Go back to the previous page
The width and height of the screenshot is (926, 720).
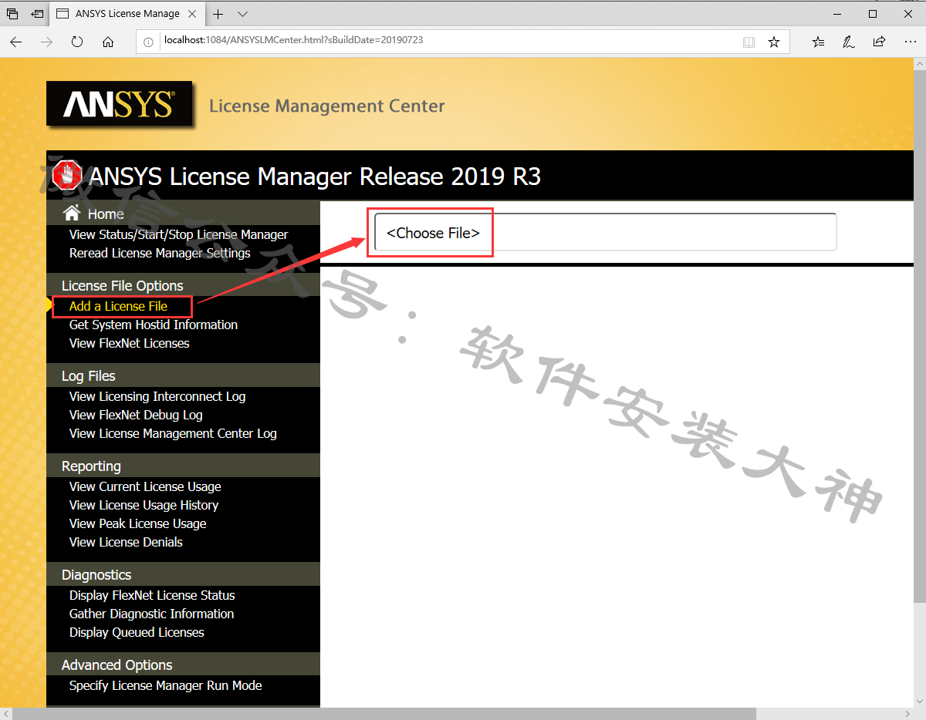point(16,42)
